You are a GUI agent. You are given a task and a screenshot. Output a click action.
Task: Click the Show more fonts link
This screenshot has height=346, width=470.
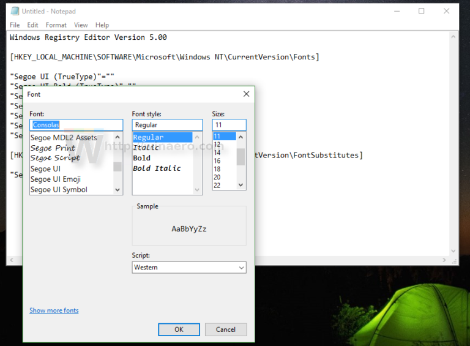point(54,310)
